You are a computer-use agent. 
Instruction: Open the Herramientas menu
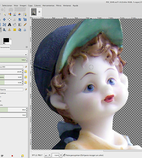(48, 5)
